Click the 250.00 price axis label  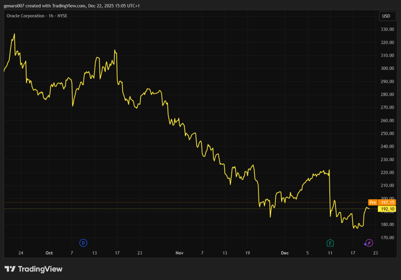click(387, 133)
